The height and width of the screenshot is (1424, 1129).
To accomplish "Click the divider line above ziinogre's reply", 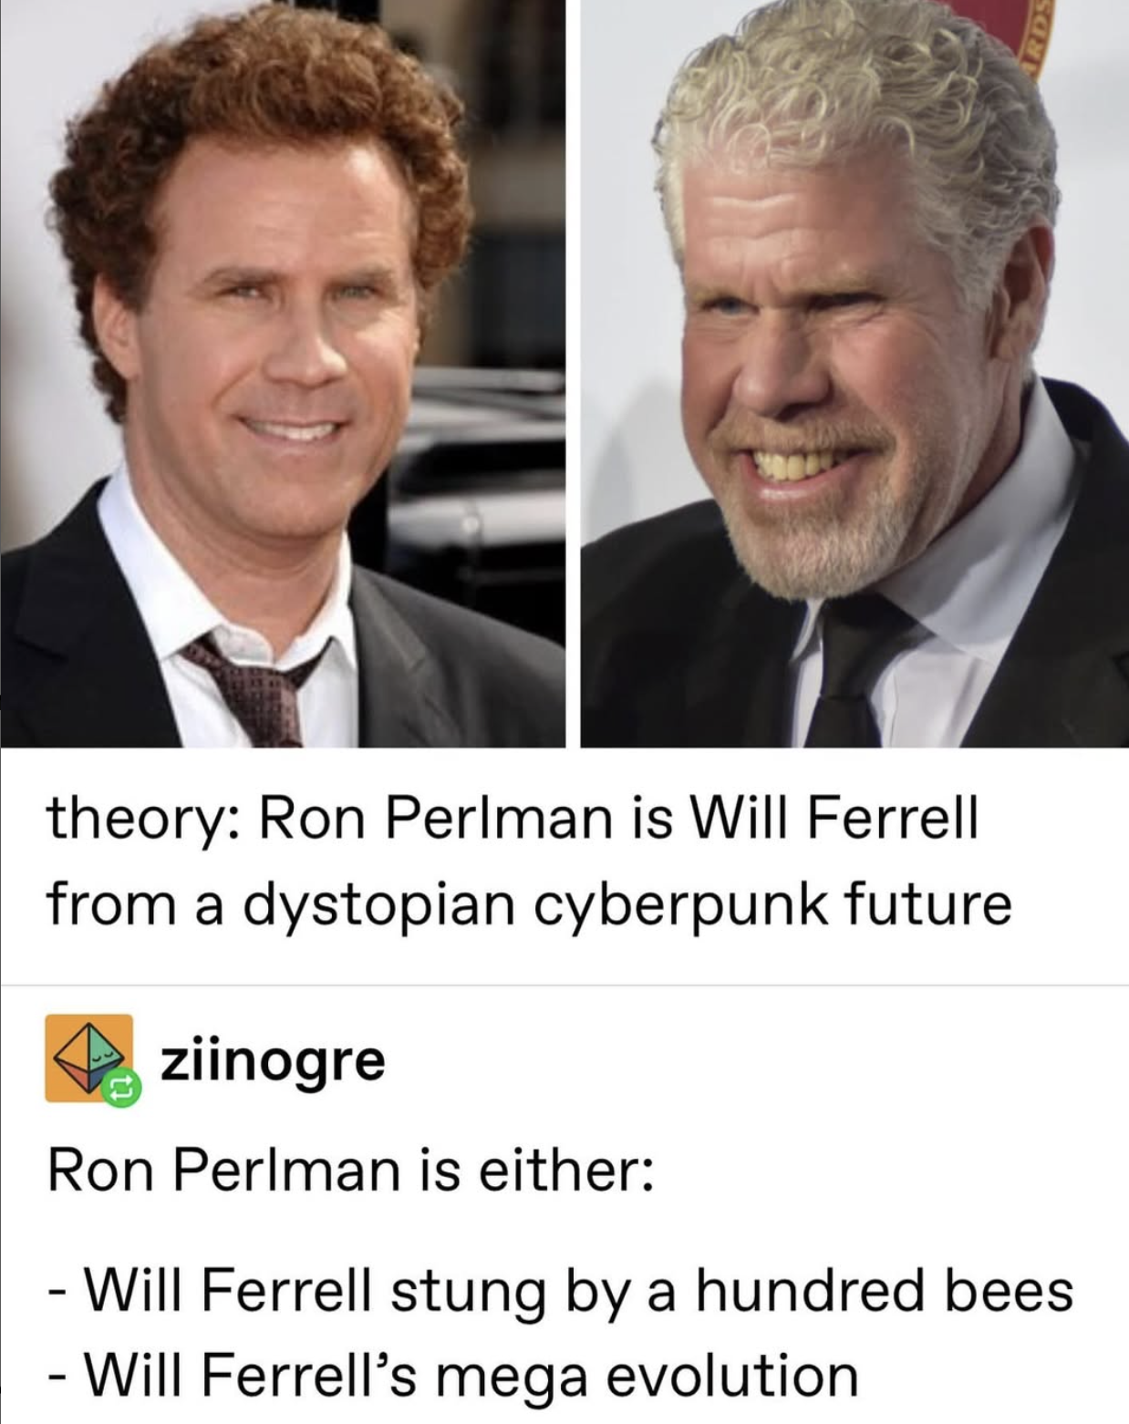I will (564, 985).
